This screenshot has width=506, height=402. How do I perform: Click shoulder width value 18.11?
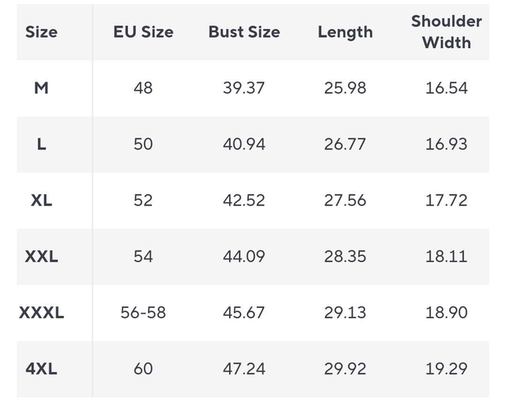[x=446, y=257]
